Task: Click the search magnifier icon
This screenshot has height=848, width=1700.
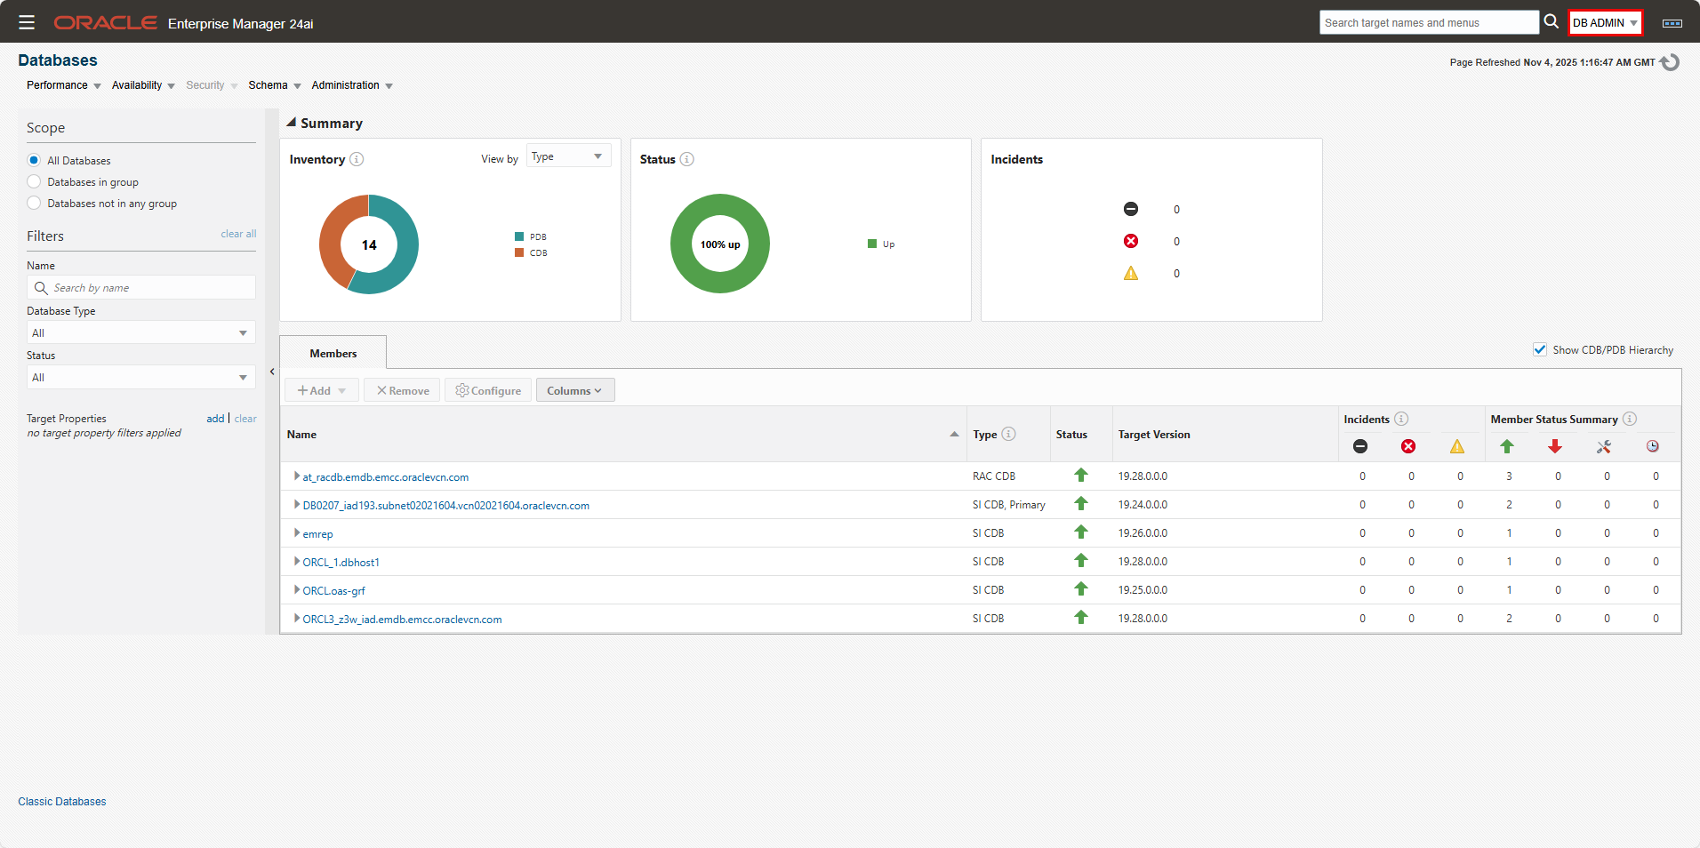Action: point(1551,22)
